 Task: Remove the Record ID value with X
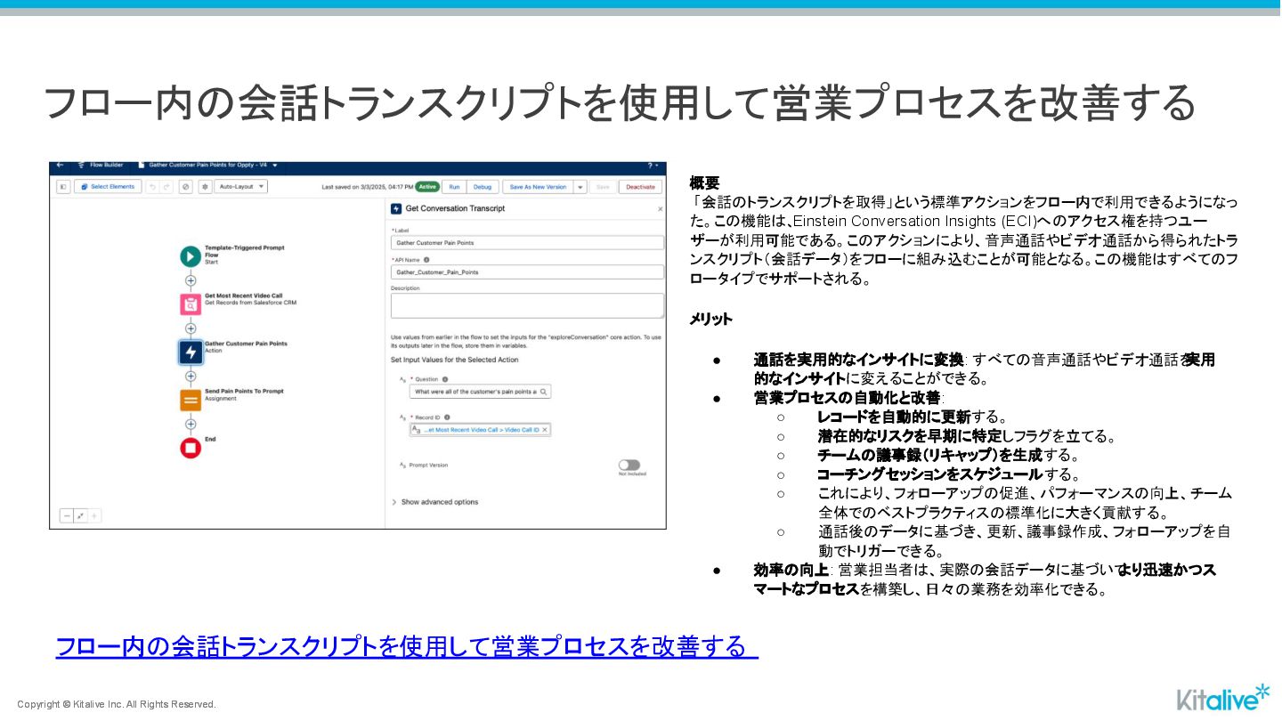click(x=545, y=429)
